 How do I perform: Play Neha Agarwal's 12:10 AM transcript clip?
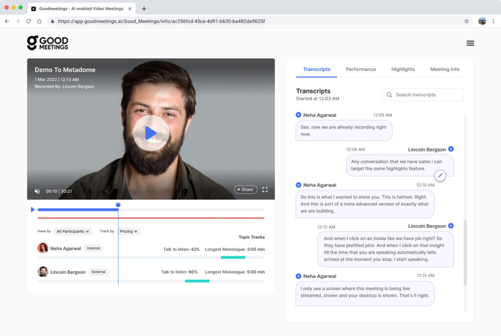(298, 185)
